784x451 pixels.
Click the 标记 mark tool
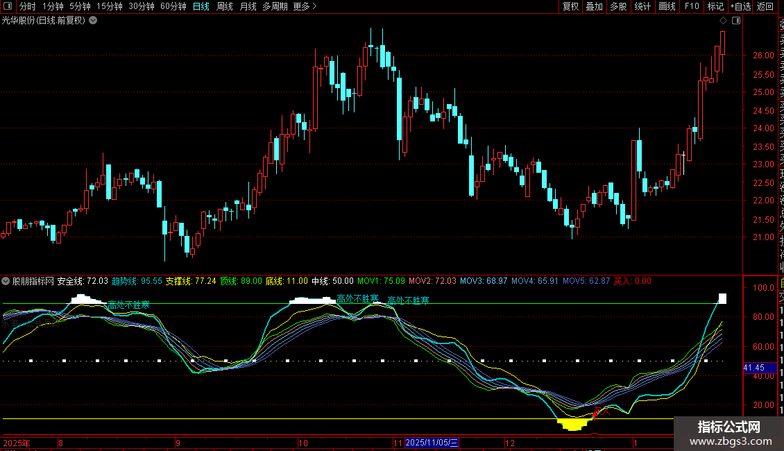[x=715, y=7]
